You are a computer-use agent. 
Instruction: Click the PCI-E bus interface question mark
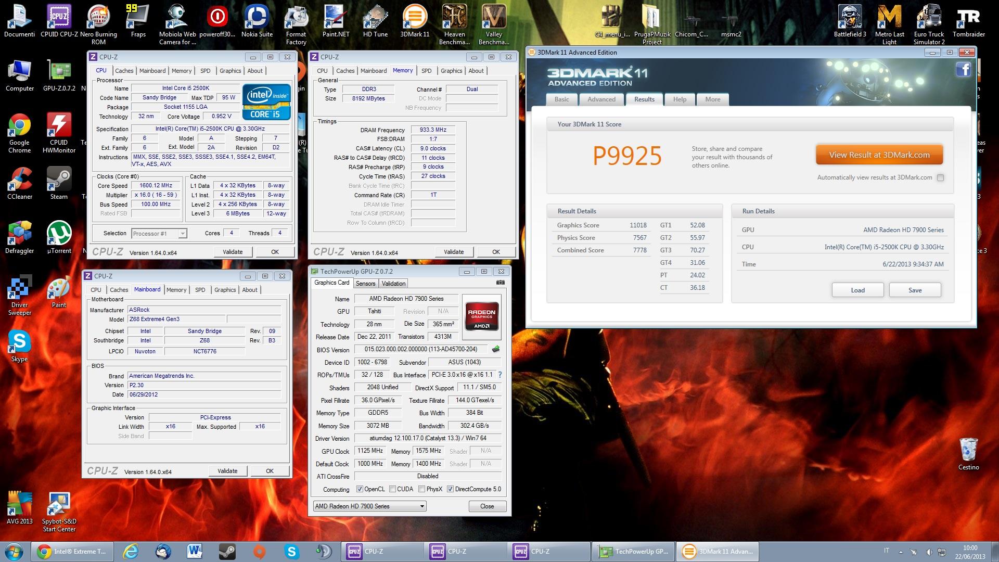499,375
